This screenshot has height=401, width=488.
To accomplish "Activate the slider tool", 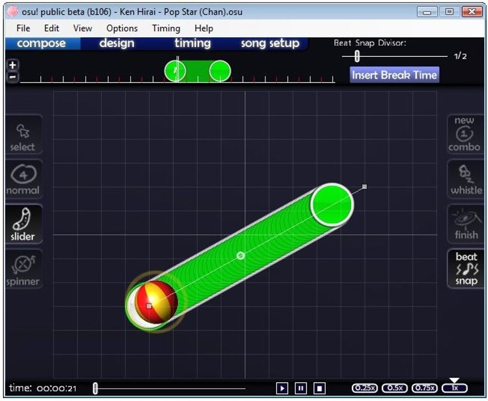I will coord(23,224).
